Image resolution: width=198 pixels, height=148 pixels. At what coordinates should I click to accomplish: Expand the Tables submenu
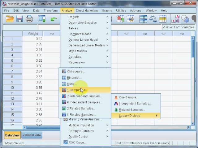(107, 28)
